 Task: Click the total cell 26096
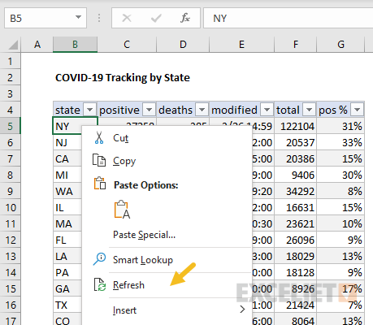click(296, 240)
